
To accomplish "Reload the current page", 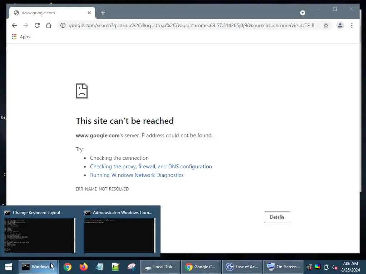I will click(37, 25).
